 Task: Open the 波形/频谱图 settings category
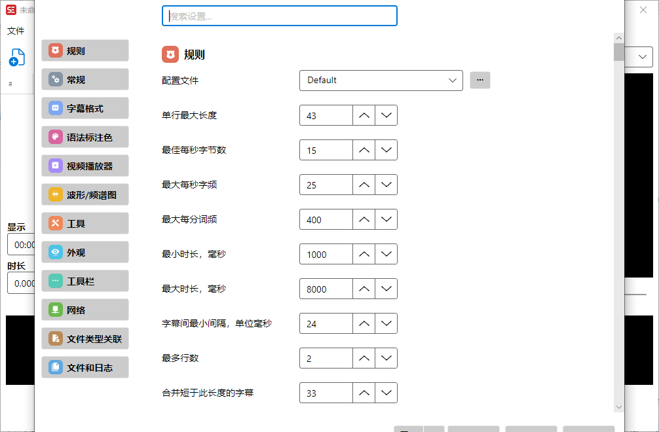click(85, 195)
